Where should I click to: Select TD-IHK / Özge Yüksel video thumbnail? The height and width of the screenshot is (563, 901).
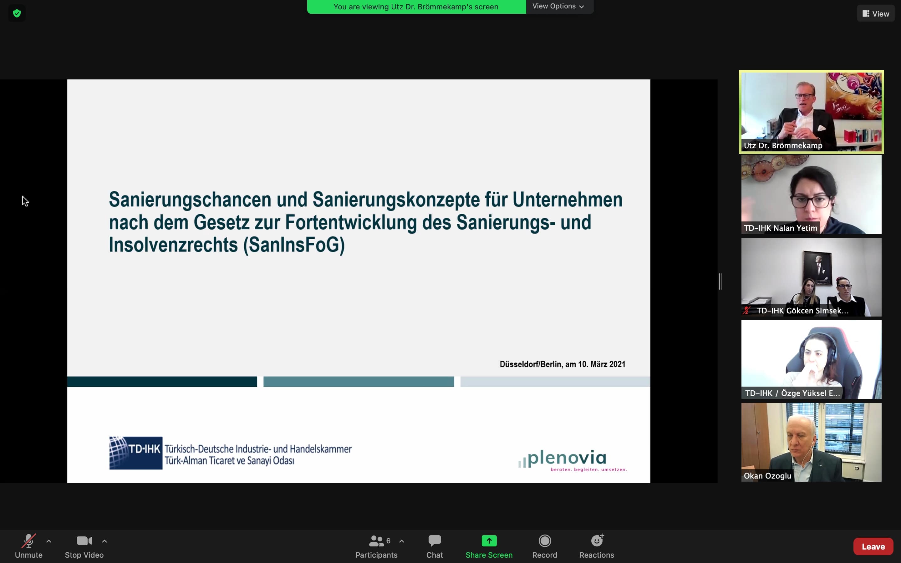[811, 360]
